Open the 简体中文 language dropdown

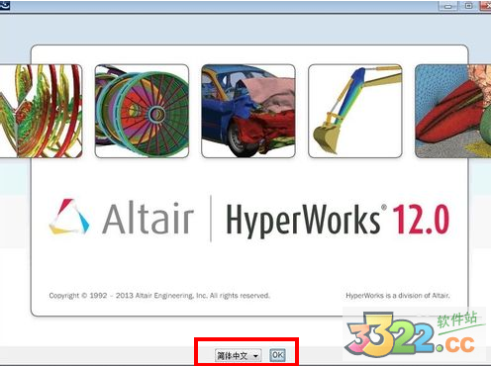coord(238,355)
